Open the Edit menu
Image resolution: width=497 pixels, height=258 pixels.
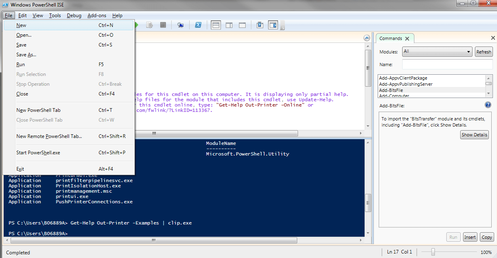pos(22,16)
